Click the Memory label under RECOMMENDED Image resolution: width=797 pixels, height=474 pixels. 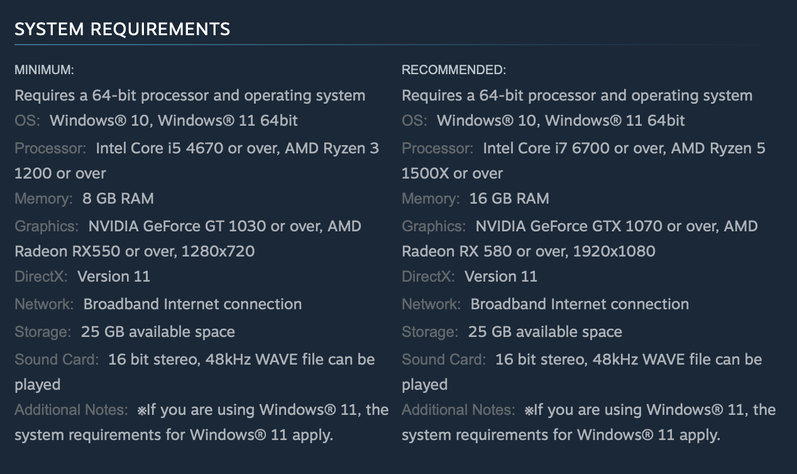point(431,199)
